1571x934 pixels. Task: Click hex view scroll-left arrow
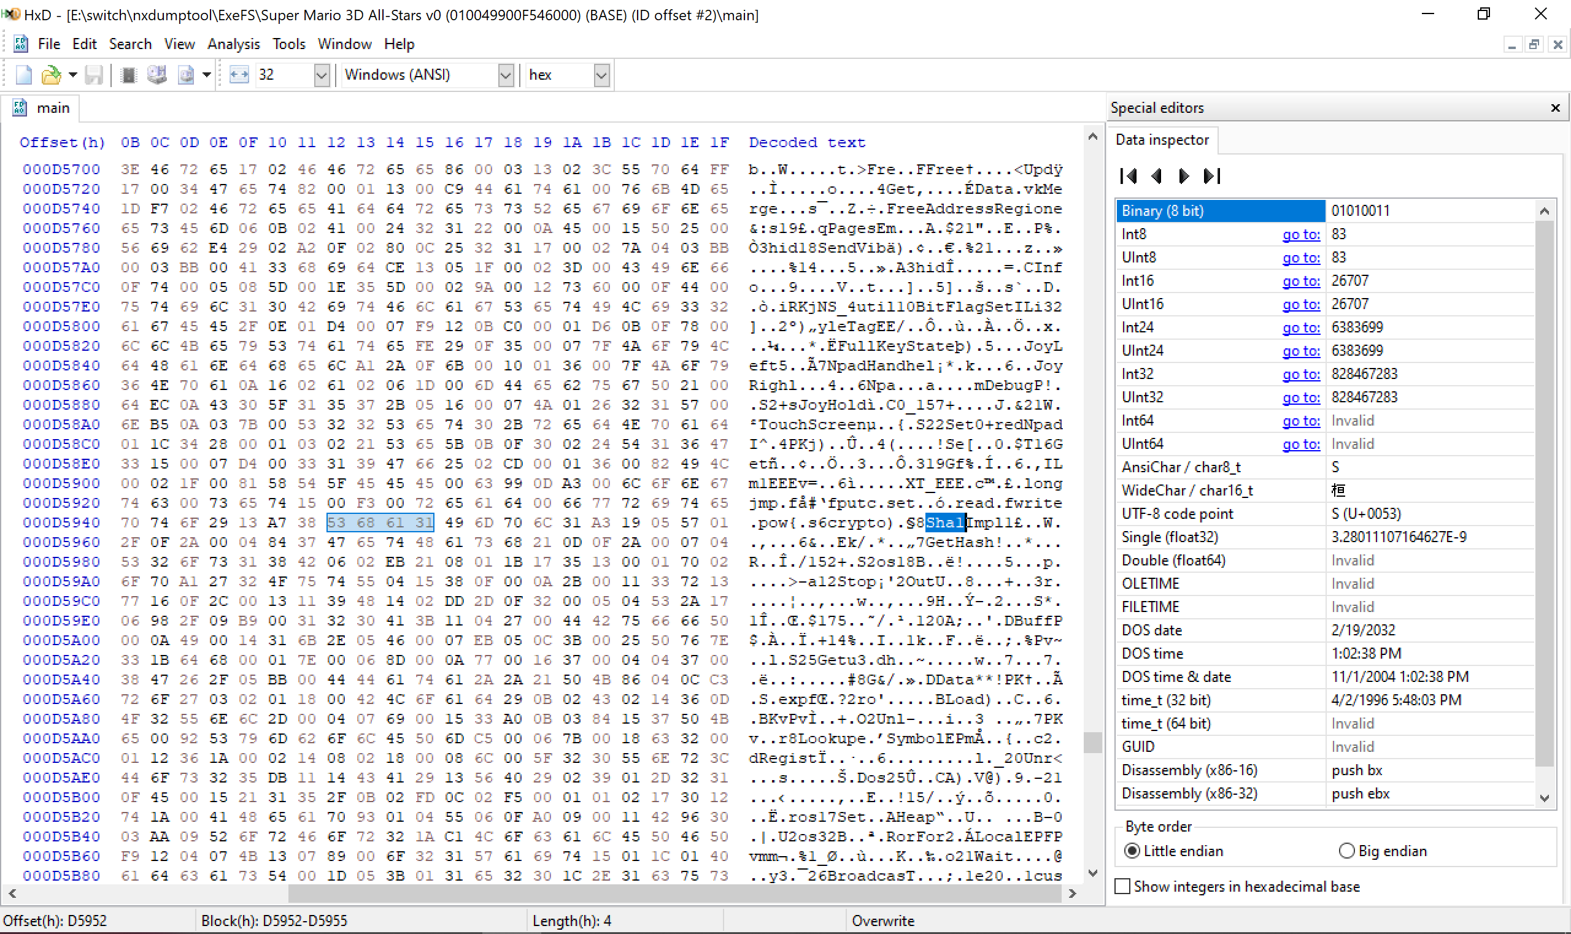click(x=12, y=893)
